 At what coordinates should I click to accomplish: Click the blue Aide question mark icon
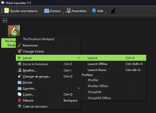[x=94, y=10]
